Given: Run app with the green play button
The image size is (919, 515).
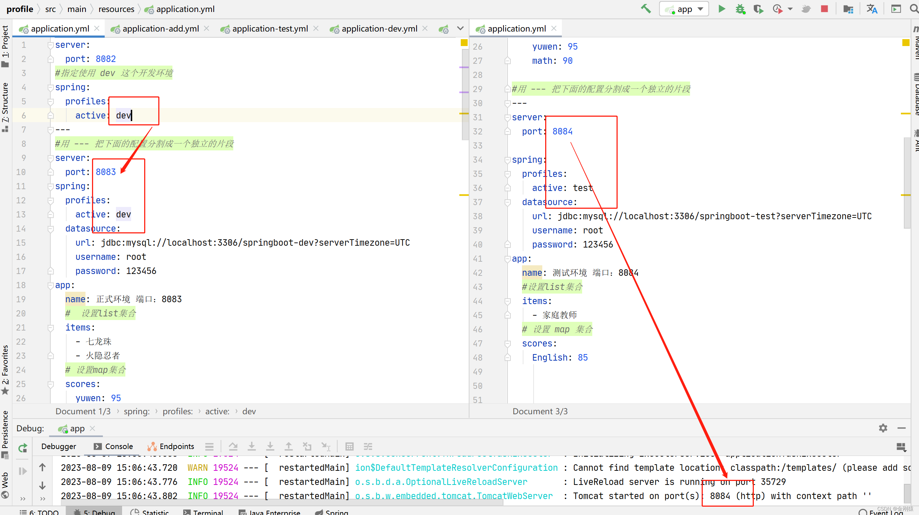Looking at the screenshot, I should [x=722, y=9].
